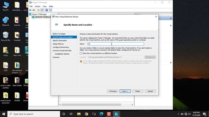The height and width of the screenshot is (117, 209).
Task: Select the hospital folder on desktop
Action: tap(17, 36)
